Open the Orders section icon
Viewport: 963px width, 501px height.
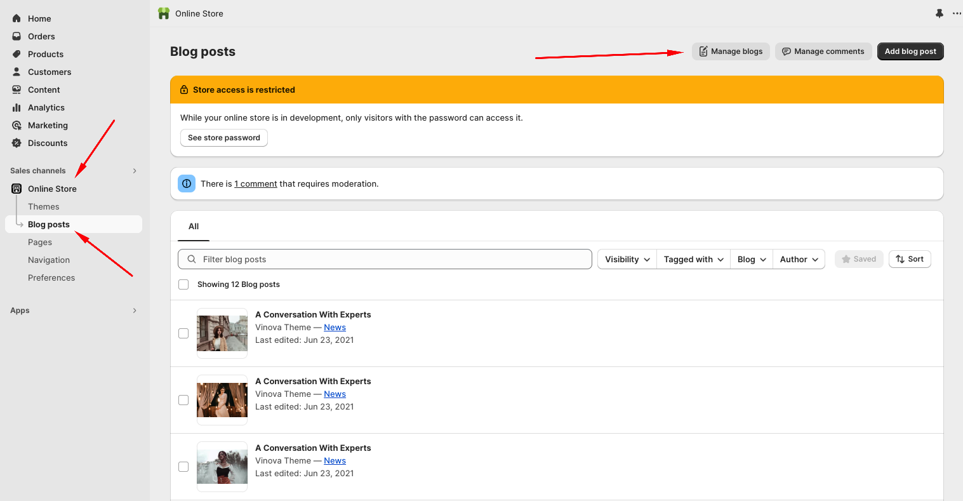click(17, 36)
